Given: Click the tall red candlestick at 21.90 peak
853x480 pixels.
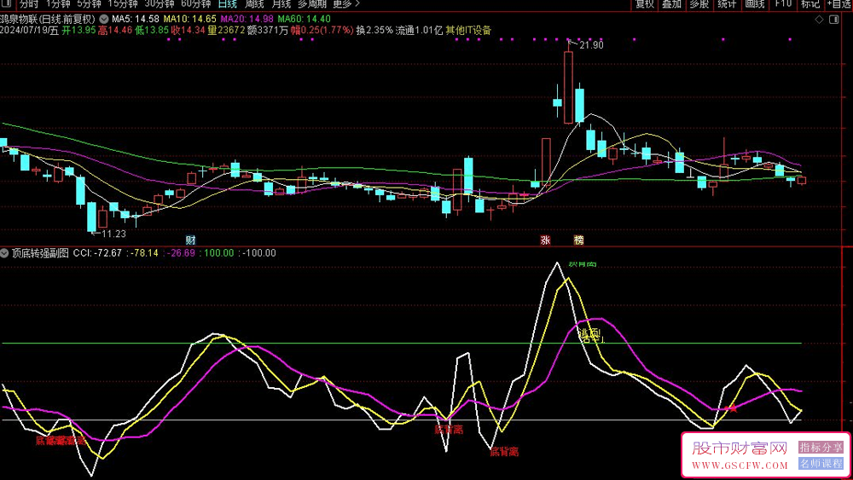Looking at the screenshot, I should (568, 87).
